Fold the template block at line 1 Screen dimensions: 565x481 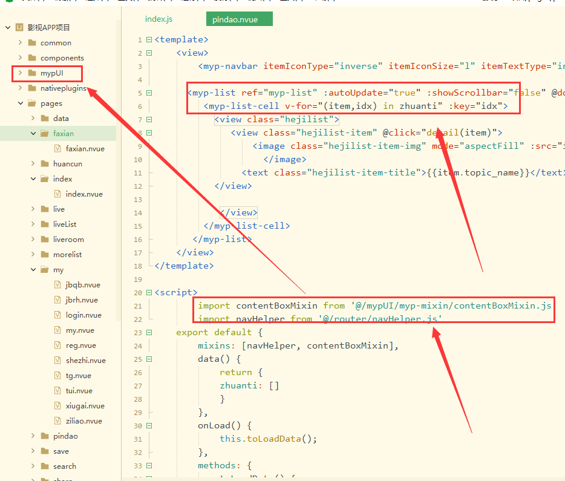[x=149, y=40]
